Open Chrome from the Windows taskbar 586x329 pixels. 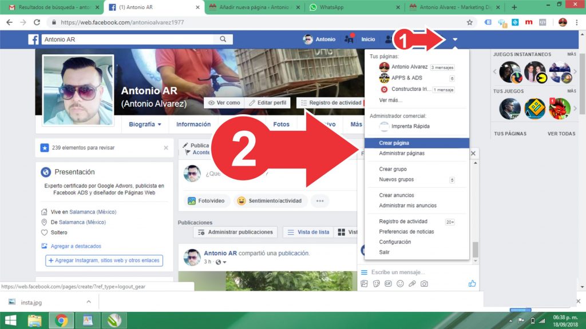pyautogui.click(x=61, y=320)
